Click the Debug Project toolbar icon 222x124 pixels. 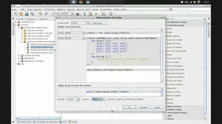tap(103, 14)
